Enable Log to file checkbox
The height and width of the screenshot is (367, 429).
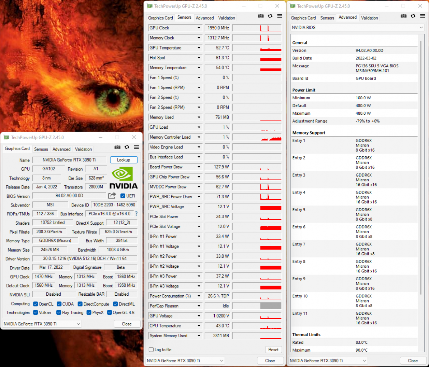tap(151, 349)
